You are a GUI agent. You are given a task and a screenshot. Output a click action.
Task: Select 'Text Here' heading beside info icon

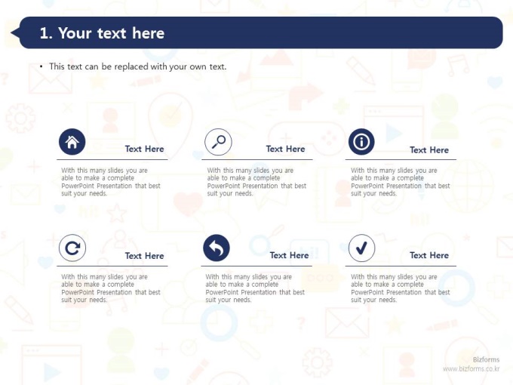[x=429, y=150]
